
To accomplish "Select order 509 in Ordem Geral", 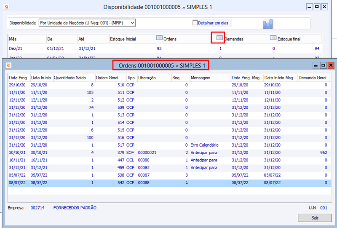I will click(121, 107).
